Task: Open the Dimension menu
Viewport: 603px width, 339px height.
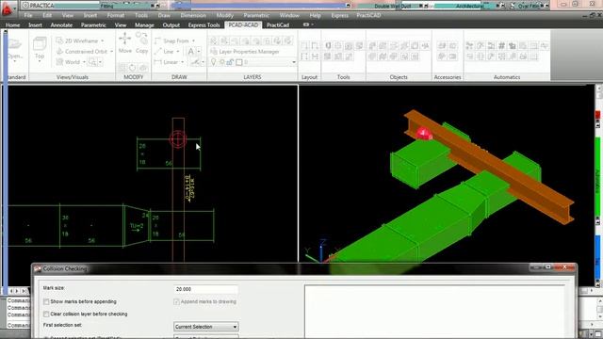Action: click(193, 15)
